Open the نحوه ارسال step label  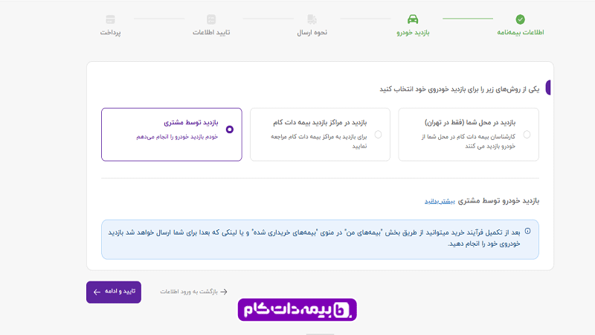pyautogui.click(x=312, y=32)
